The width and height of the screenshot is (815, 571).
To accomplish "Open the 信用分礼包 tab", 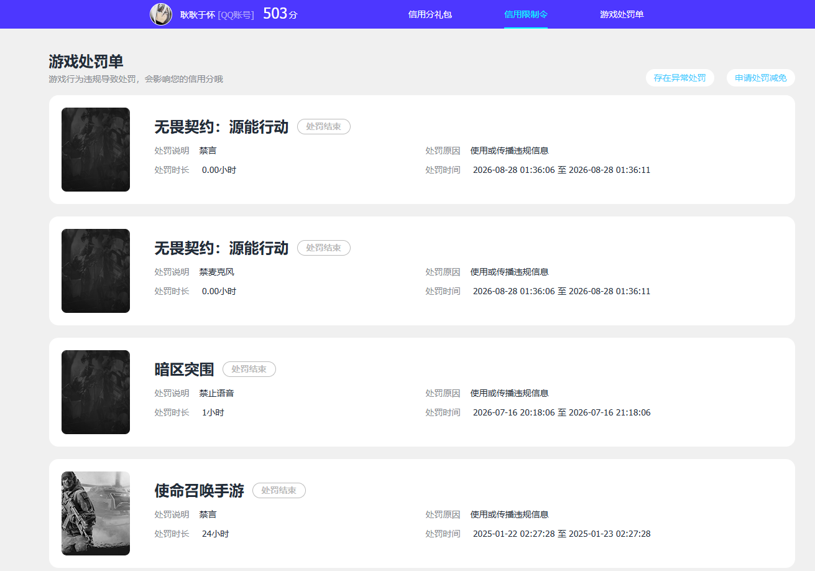I will (430, 14).
